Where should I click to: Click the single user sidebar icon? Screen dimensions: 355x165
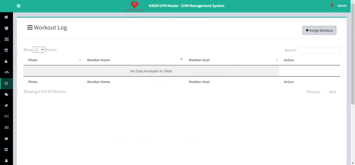click(6, 61)
